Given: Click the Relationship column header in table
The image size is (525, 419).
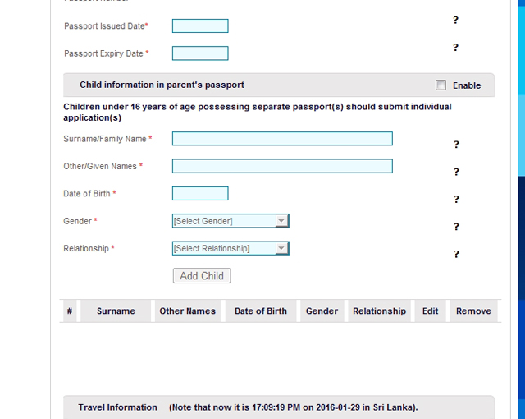Looking at the screenshot, I should click(x=379, y=311).
